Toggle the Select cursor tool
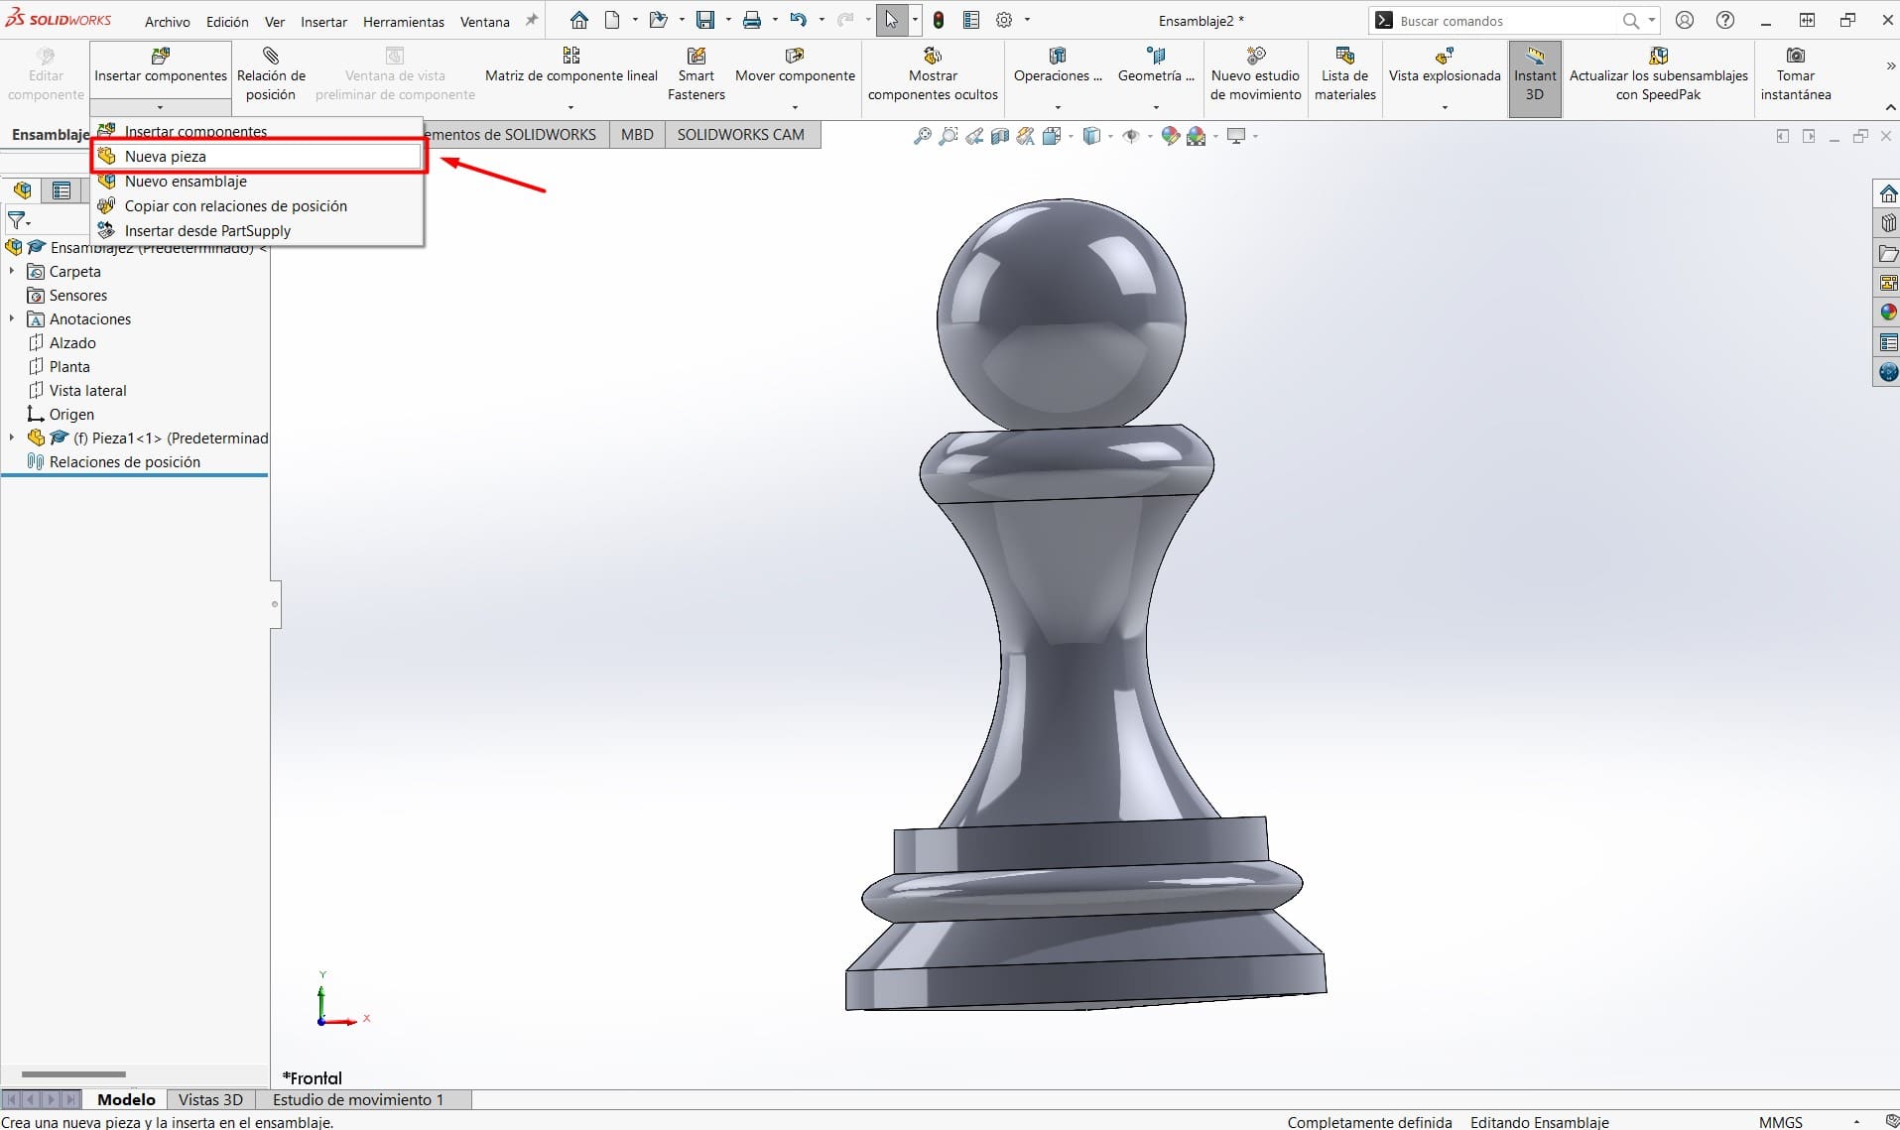 click(891, 20)
